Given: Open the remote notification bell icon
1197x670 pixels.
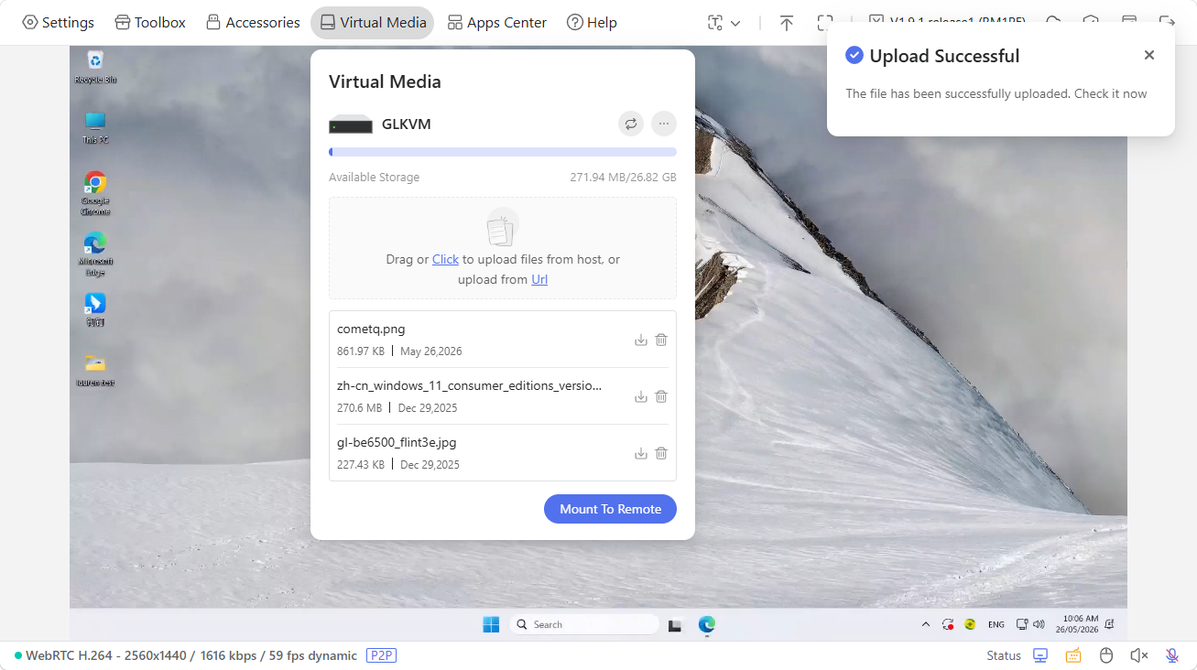Looking at the screenshot, I should [1109, 624].
